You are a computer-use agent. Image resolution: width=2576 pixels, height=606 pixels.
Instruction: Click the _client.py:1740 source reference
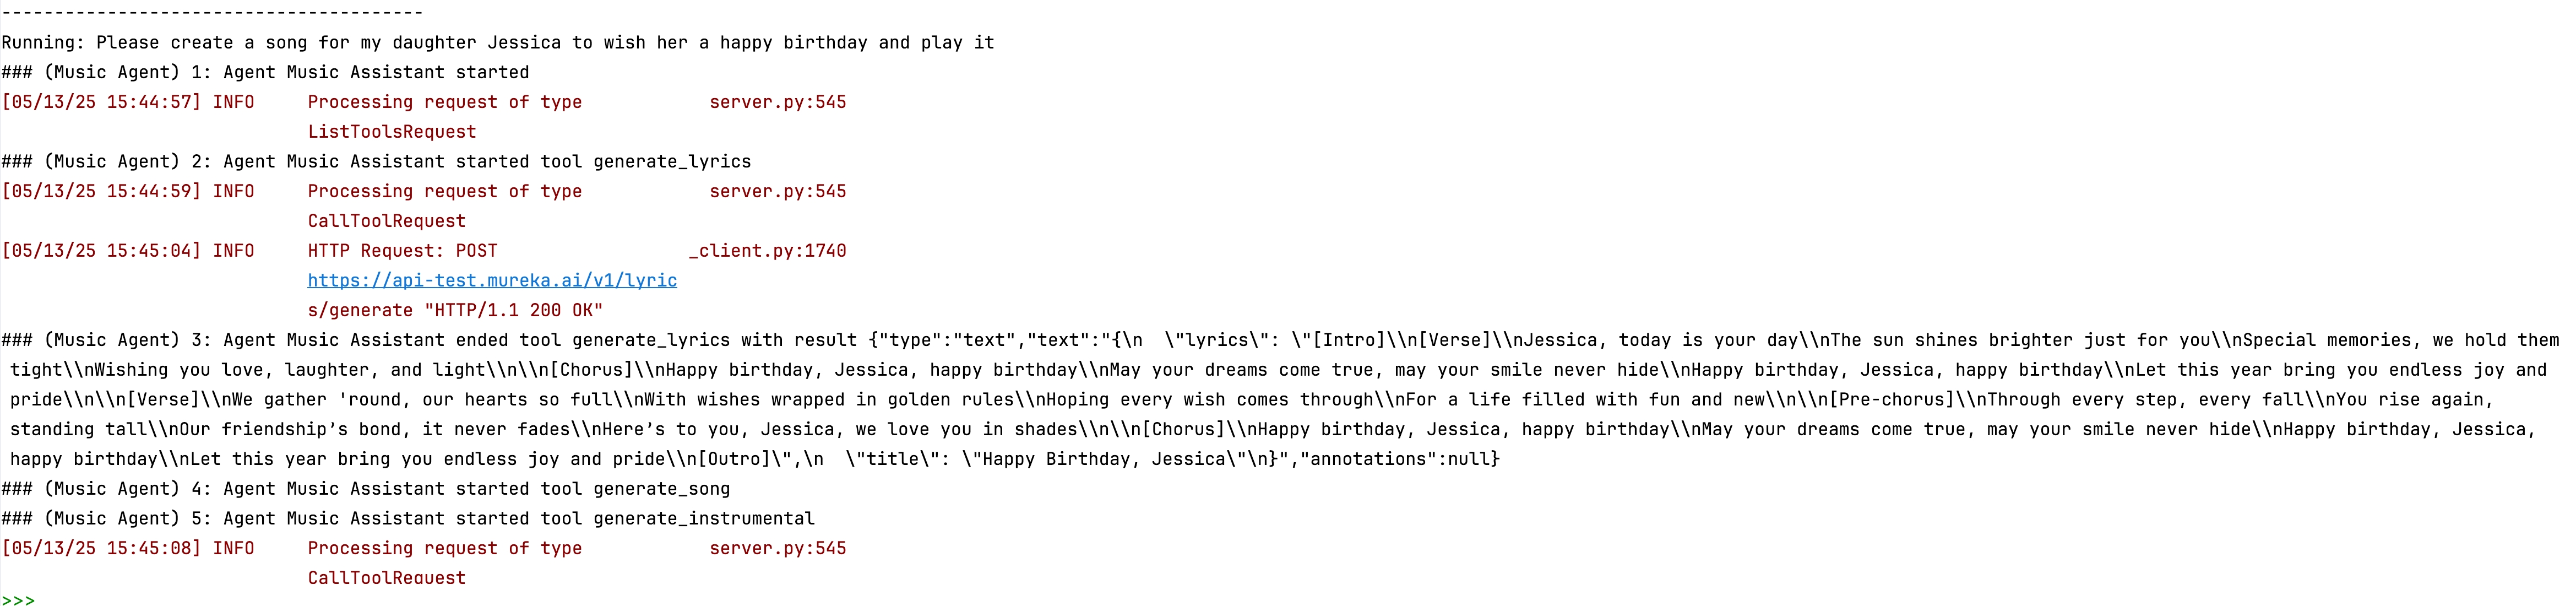tap(767, 251)
